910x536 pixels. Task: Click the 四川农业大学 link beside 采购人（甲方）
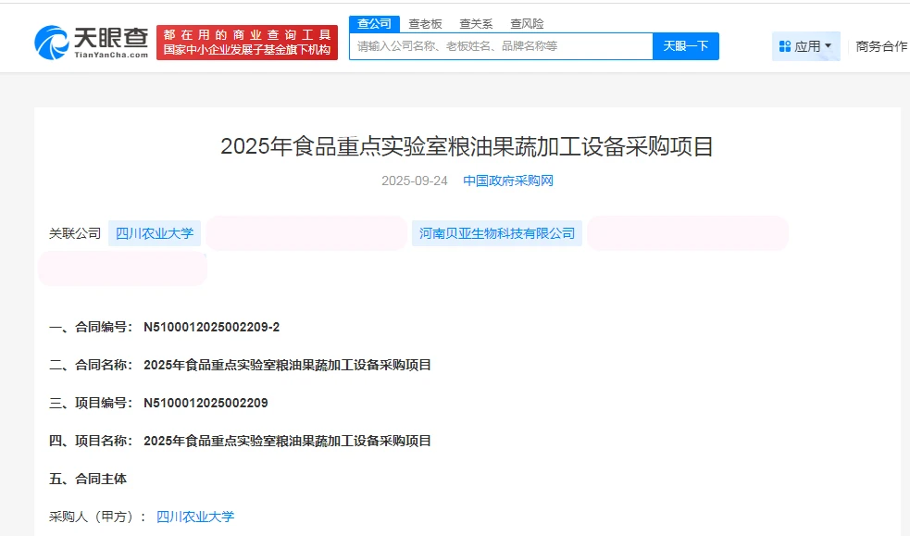(195, 517)
